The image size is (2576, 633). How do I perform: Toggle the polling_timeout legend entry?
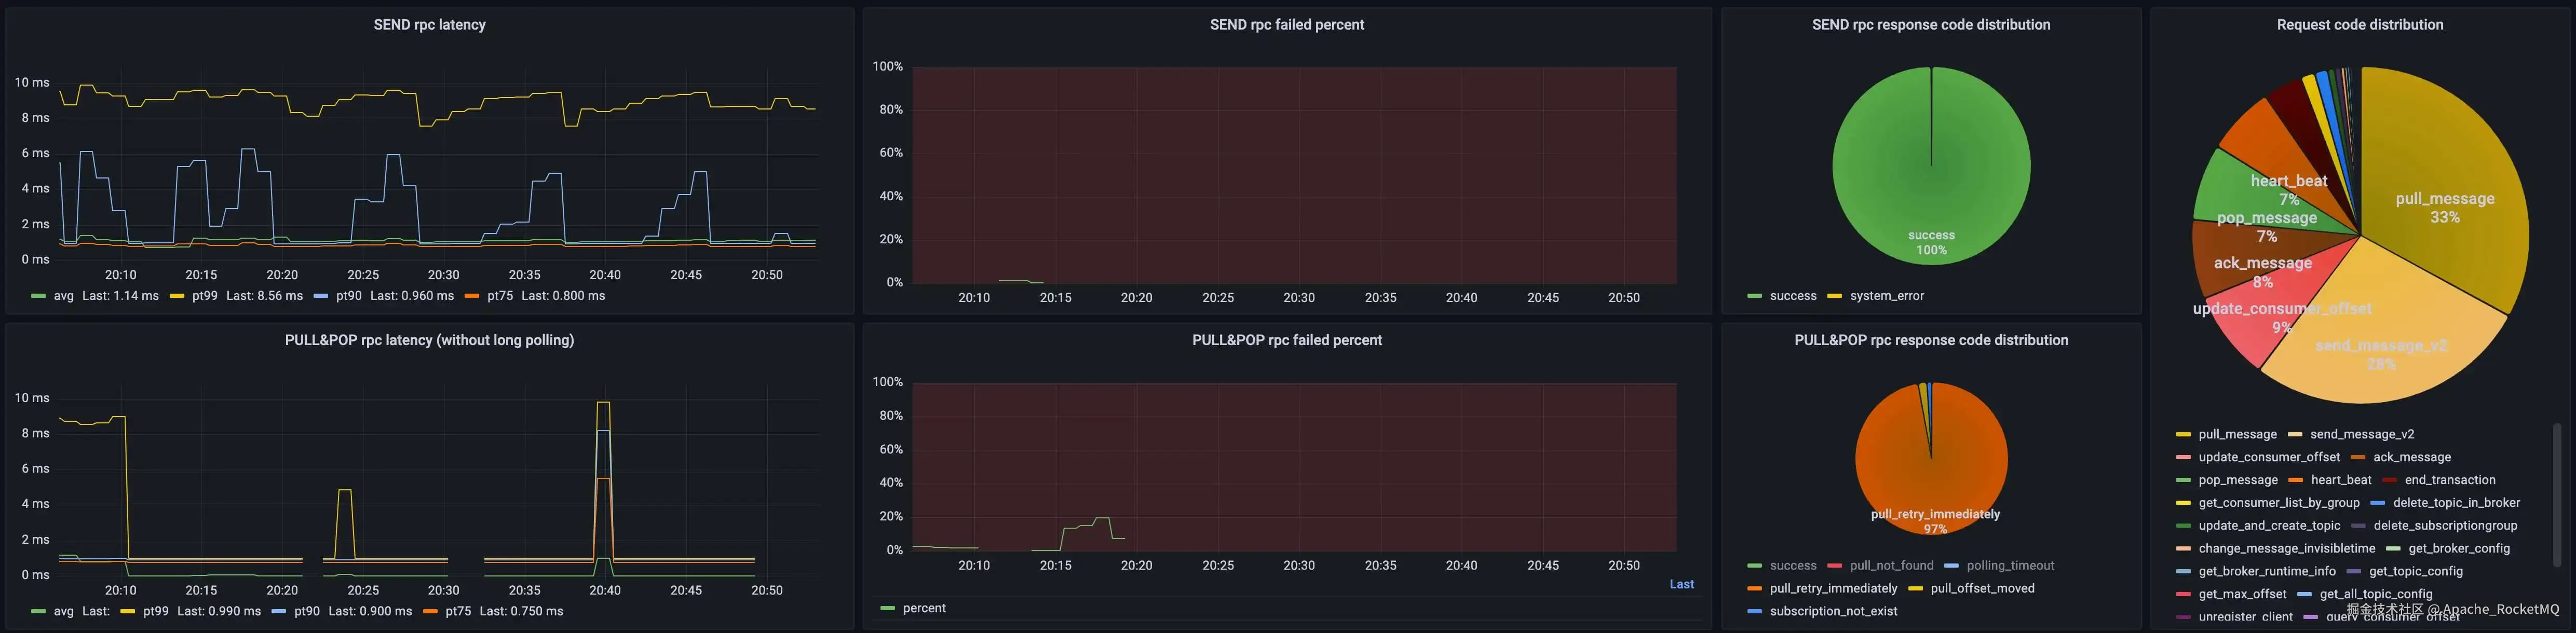(2010, 566)
